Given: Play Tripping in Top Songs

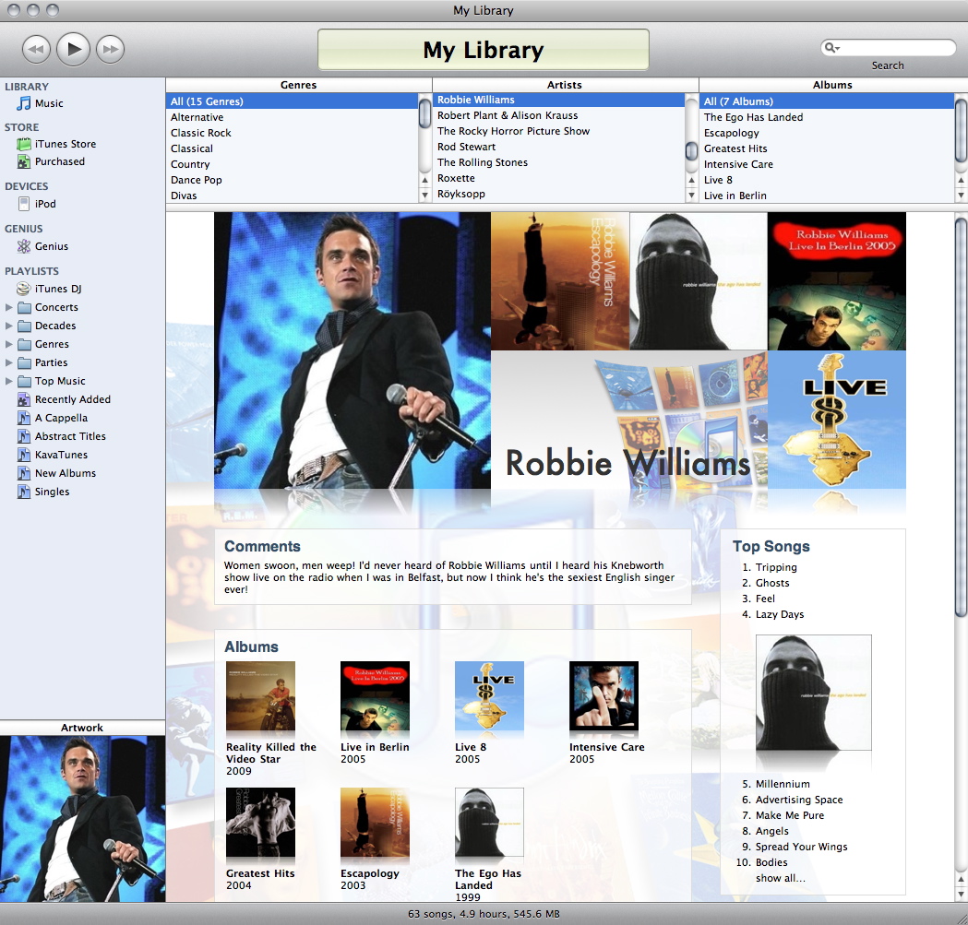Looking at the screenshot, I should [776, 567].
